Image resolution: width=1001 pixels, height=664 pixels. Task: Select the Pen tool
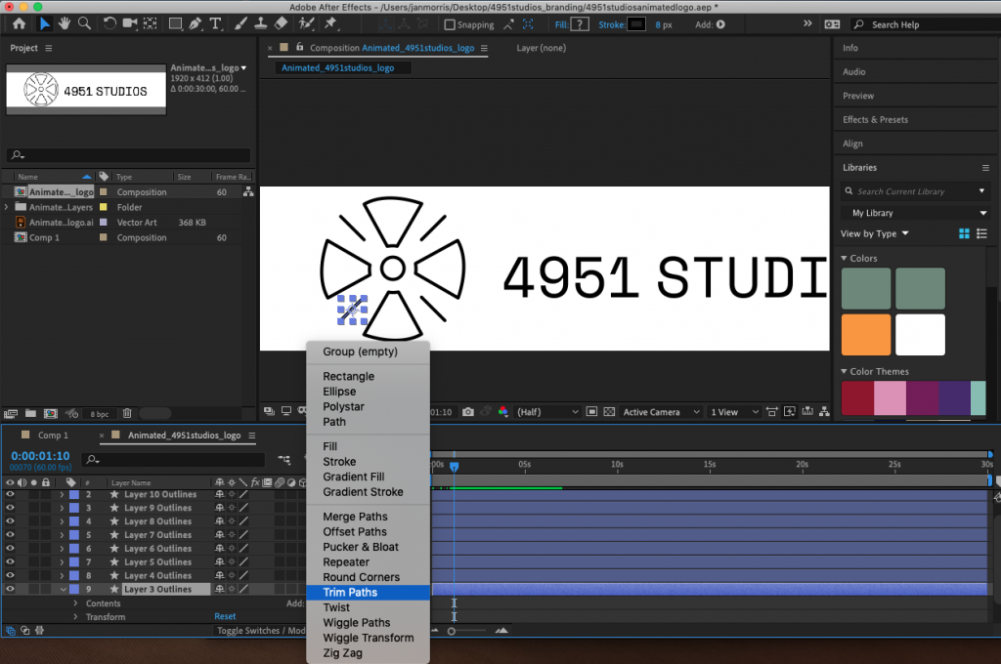pyautogui.click(x=196, y=23)
